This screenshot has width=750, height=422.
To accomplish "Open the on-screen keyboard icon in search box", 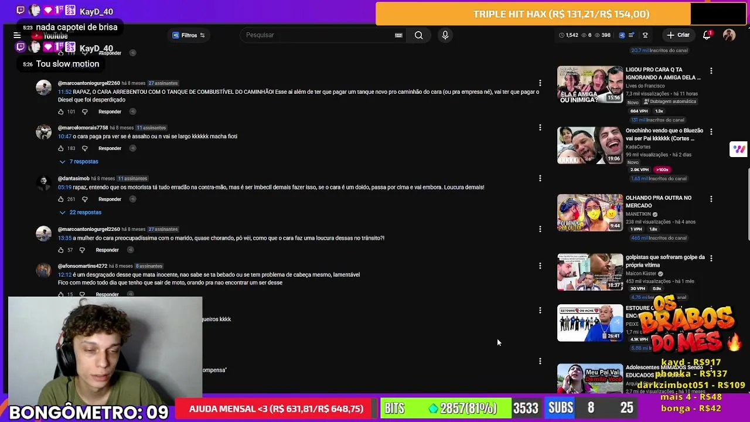I will click(398, 35).
